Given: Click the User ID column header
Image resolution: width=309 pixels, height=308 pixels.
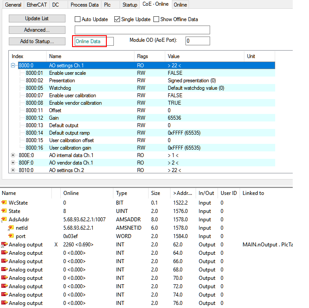Looking at the screenshot, I should 229,193.
